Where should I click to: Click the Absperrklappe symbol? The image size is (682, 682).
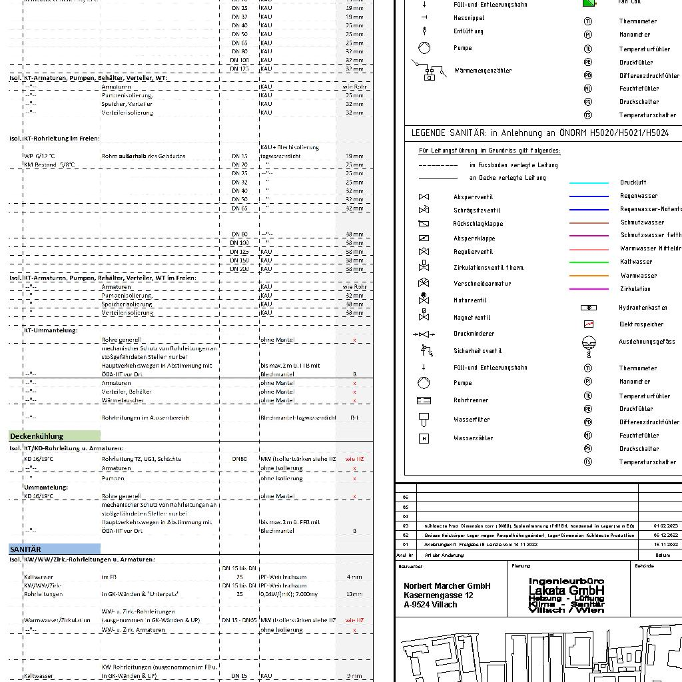pos(424,238)
